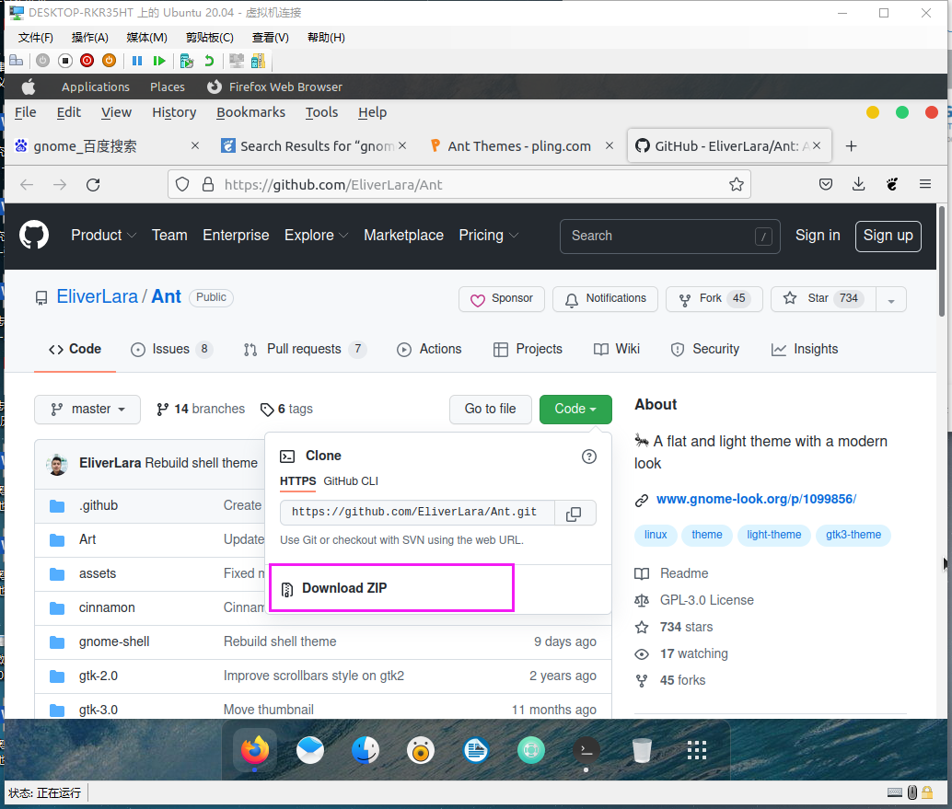Switch to the Actions tab
This screenshot has height=809, width=952.
429,349
